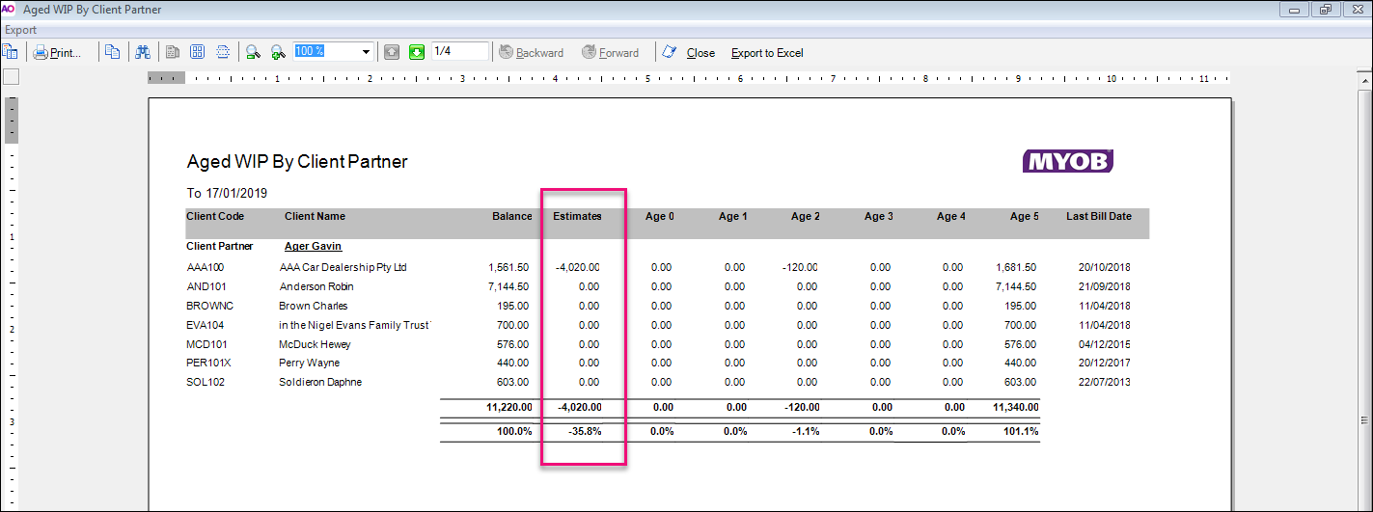Click the Ager Gavin client partner link
The height and width of the screenshot is (512, 1373).
[x=313, y=246]
